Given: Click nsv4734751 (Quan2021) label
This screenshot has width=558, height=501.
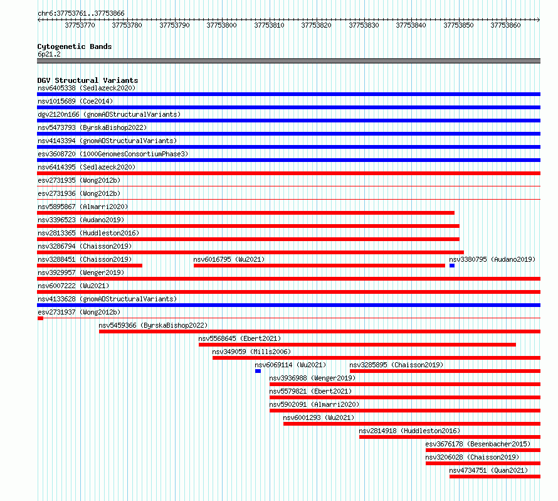Looking at the screenshot, I should click(x=488, y=470).
